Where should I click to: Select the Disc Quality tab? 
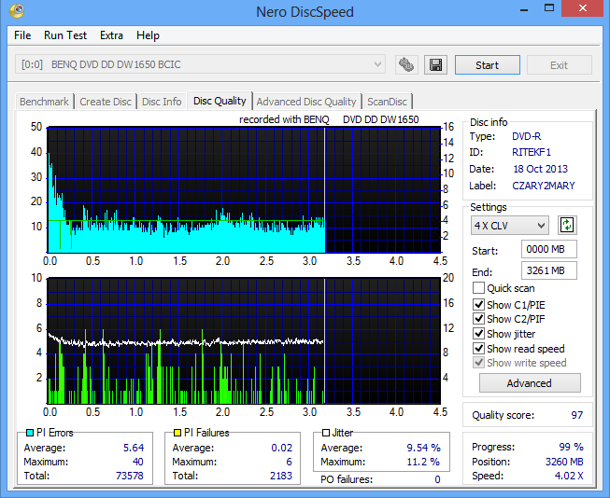(x=220, y=101)
